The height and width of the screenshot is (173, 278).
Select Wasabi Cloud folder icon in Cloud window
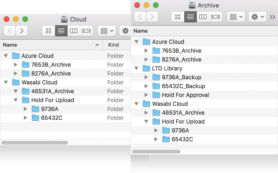tap(16, 82)
